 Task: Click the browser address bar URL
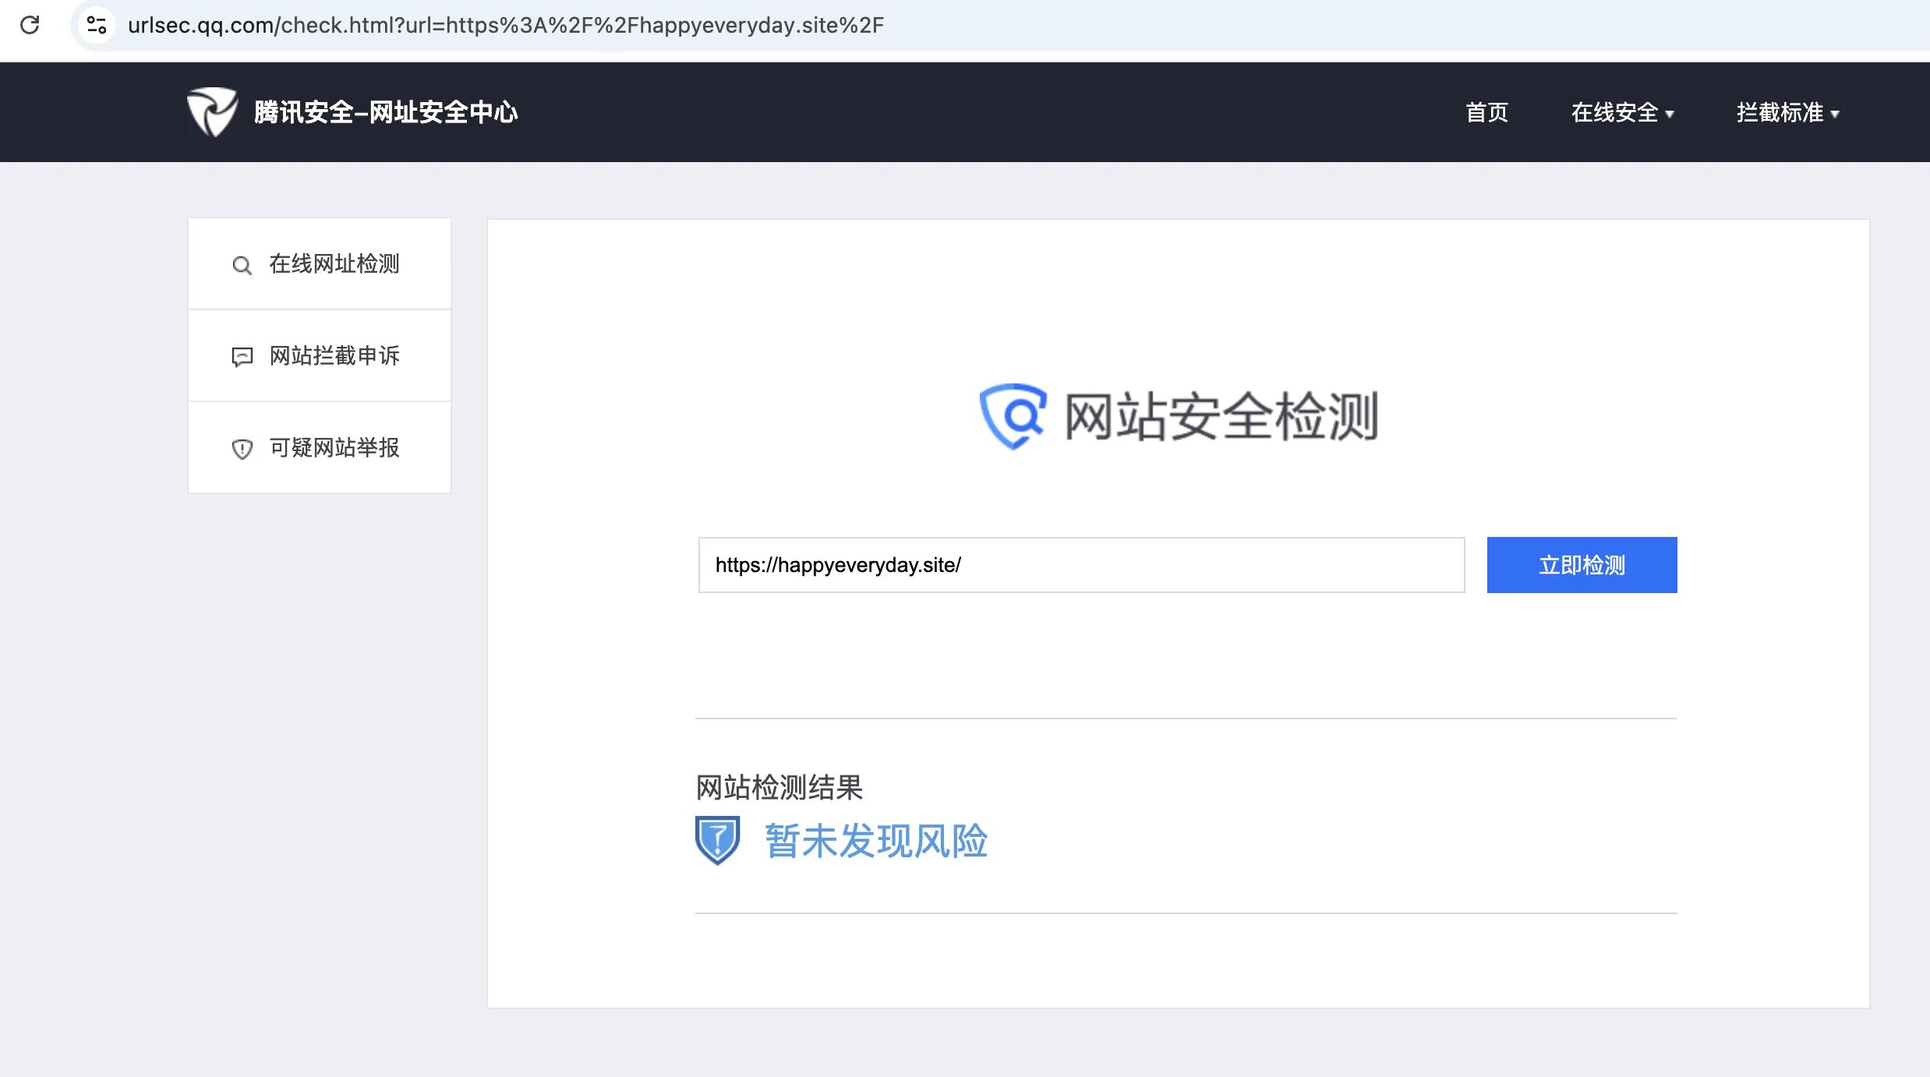point(505,25)
